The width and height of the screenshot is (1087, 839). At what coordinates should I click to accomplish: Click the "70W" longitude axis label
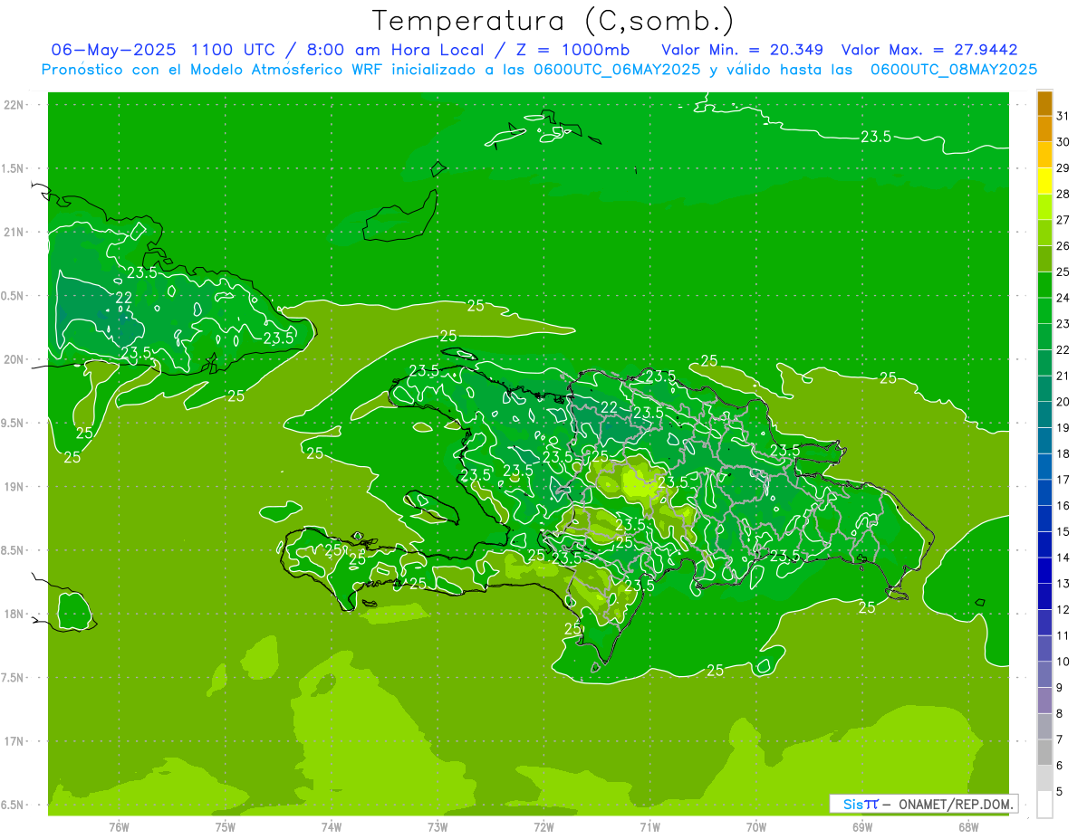(756, 827)
